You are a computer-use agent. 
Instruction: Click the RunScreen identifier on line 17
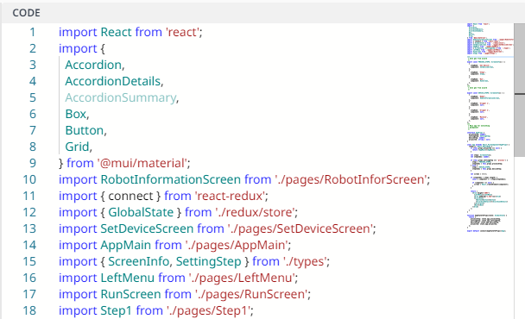coord(130,294)
